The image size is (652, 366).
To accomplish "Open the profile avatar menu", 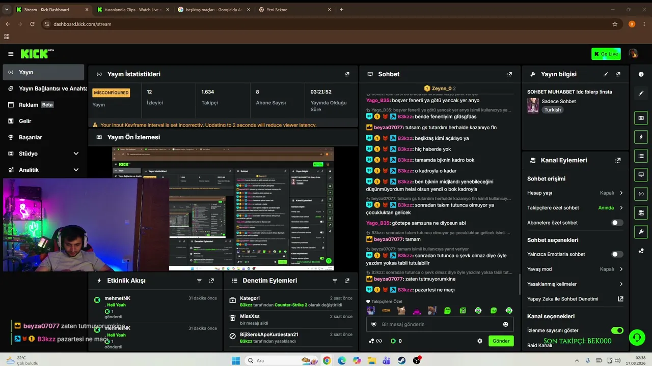I will (633, 54).
